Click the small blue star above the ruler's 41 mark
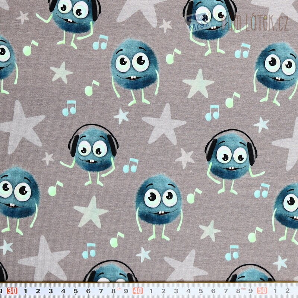The width and height of the screenshot is (298, 298). click(x=143, y=254)
